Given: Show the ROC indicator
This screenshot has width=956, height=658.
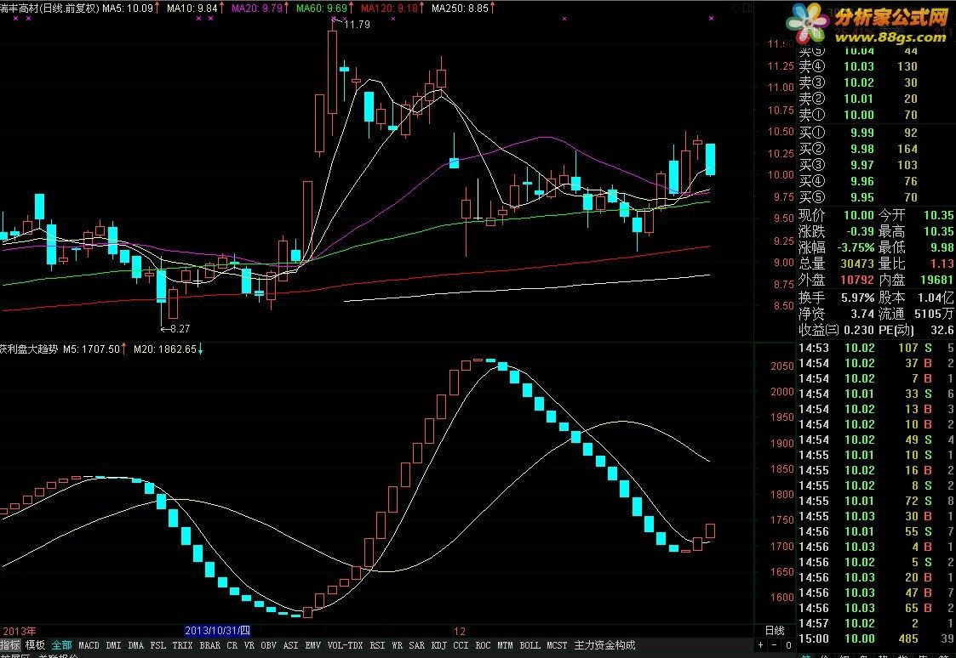Looking at the screenshot, I should [x=483, y=645].
